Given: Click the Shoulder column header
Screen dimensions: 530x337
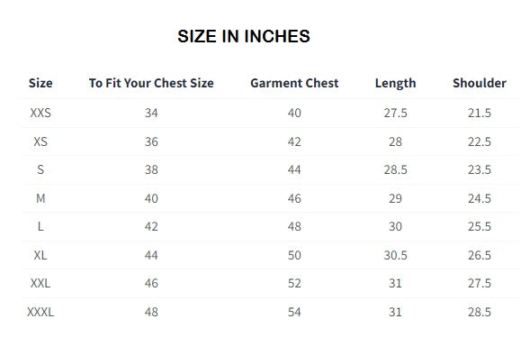Looking at the screenshot, I should (480, 83).
